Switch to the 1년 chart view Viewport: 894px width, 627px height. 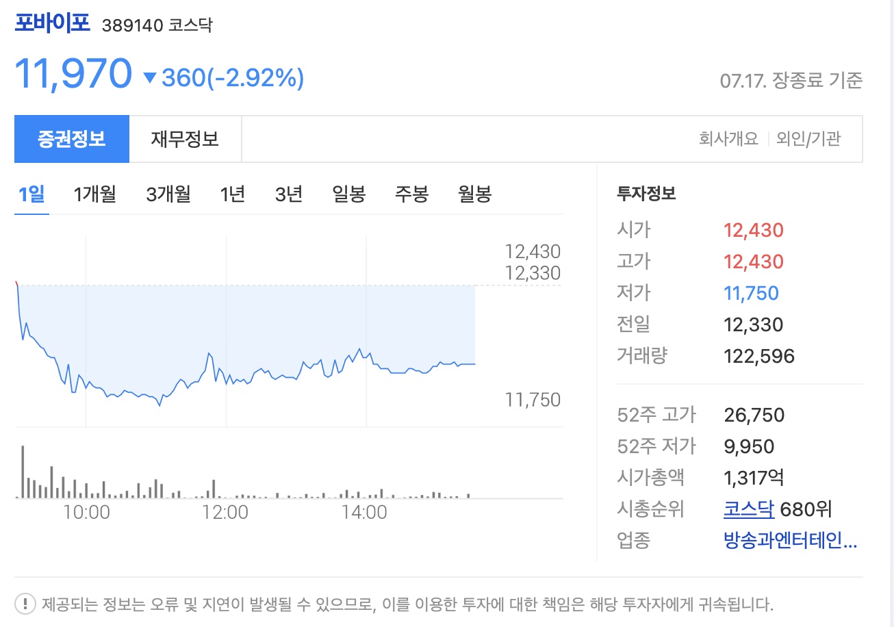(x=231, y=194)
